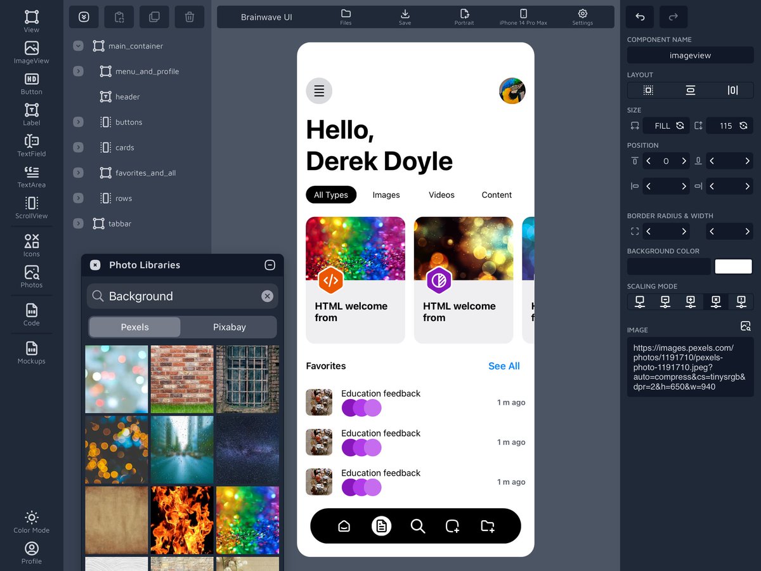Open the white background color swatch
The image size is (761, 571).
(x=733, y=266)
